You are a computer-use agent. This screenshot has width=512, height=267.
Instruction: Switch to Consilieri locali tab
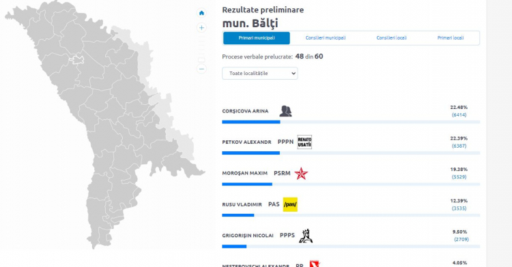[x=391, y=37]
